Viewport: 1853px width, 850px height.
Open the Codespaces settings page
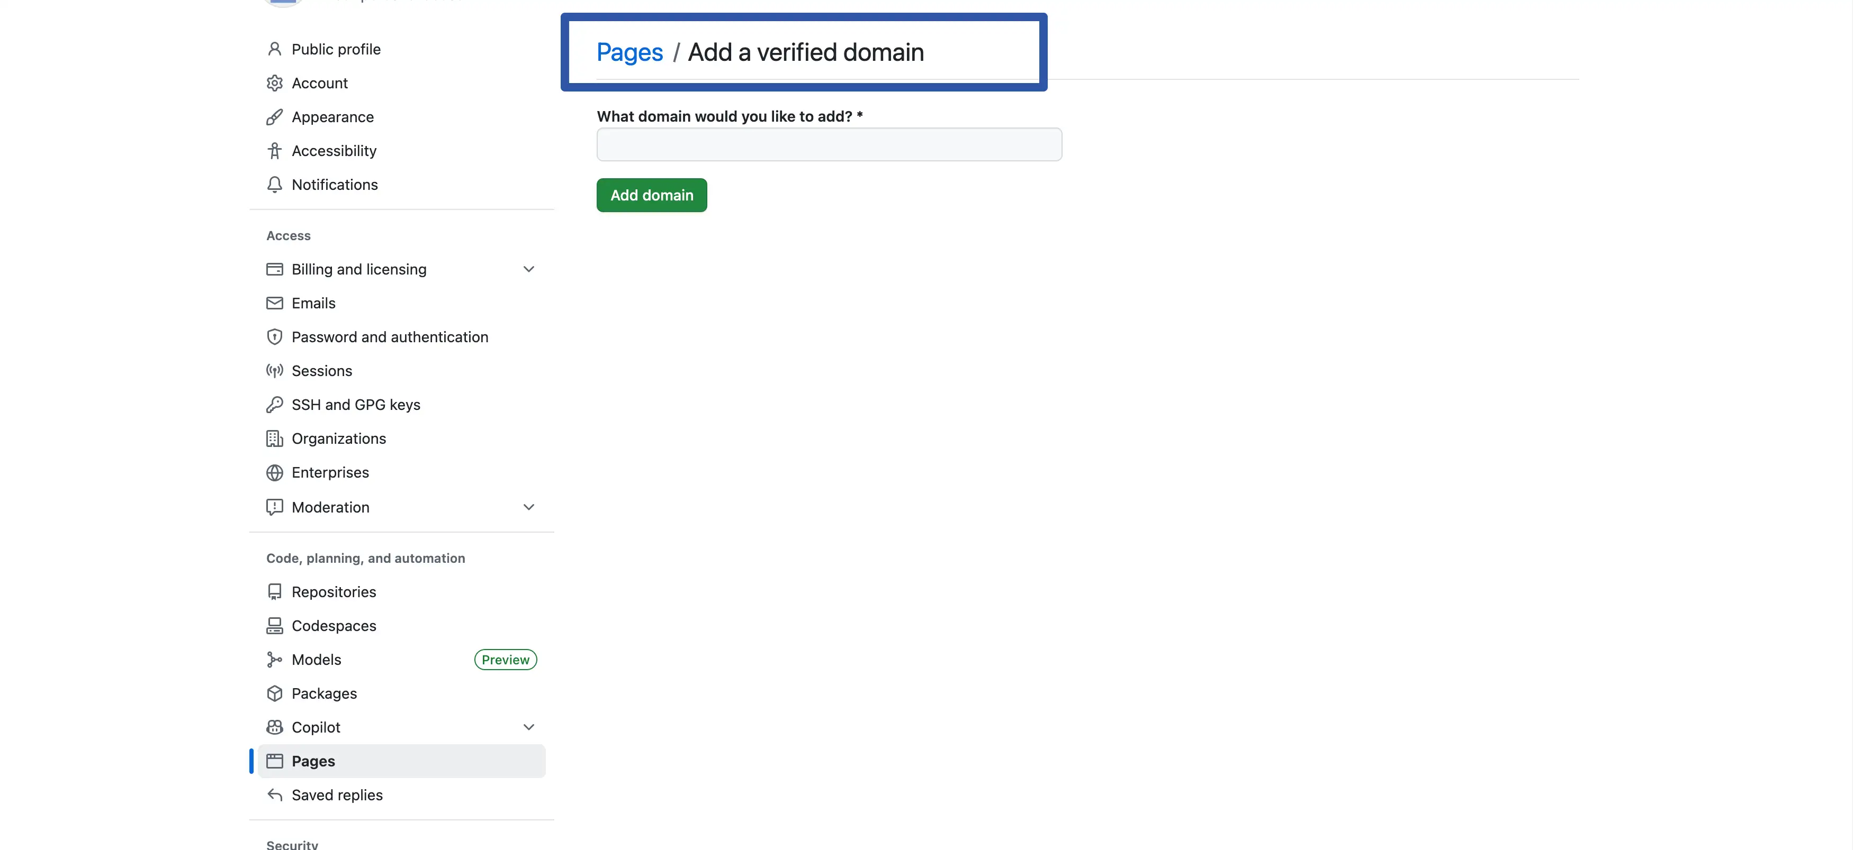tap(334, 625)
